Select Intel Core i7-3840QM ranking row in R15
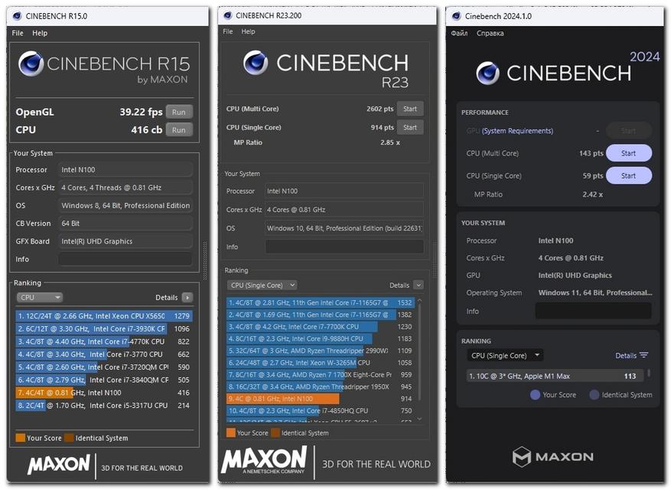Image resolution: width=671 pixels, height=490 pixels. pos(104,380)
